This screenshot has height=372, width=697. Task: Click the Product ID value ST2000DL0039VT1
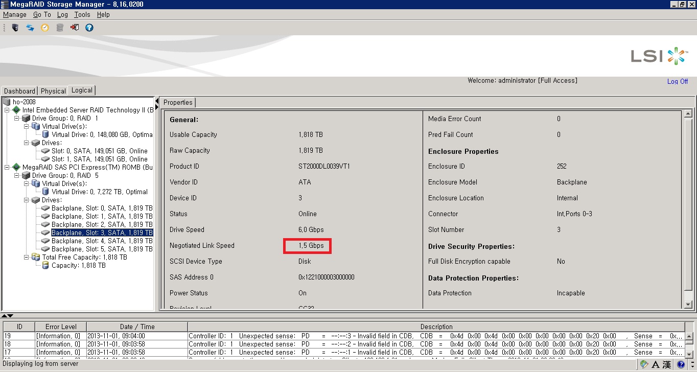click(x=324, y=166)
